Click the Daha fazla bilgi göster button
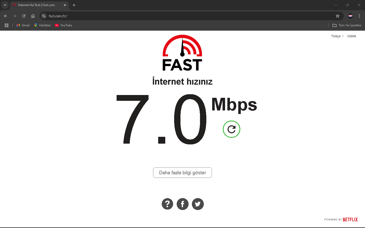This screenshot has width=365, height=228. tap(182, 173)
